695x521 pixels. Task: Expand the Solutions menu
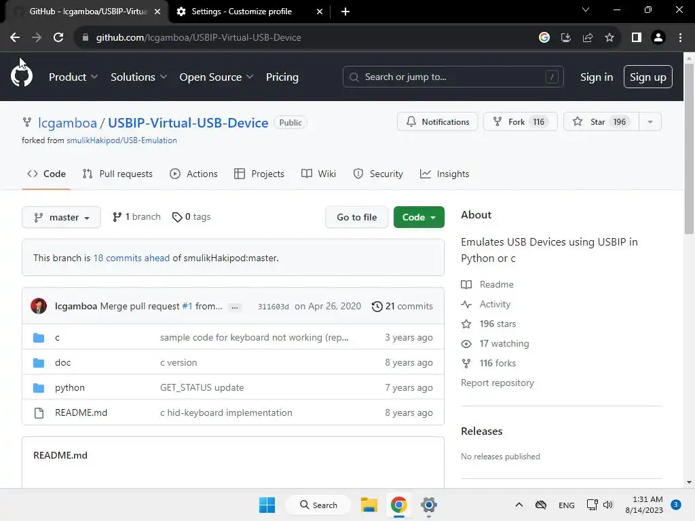tap(138, 77)
